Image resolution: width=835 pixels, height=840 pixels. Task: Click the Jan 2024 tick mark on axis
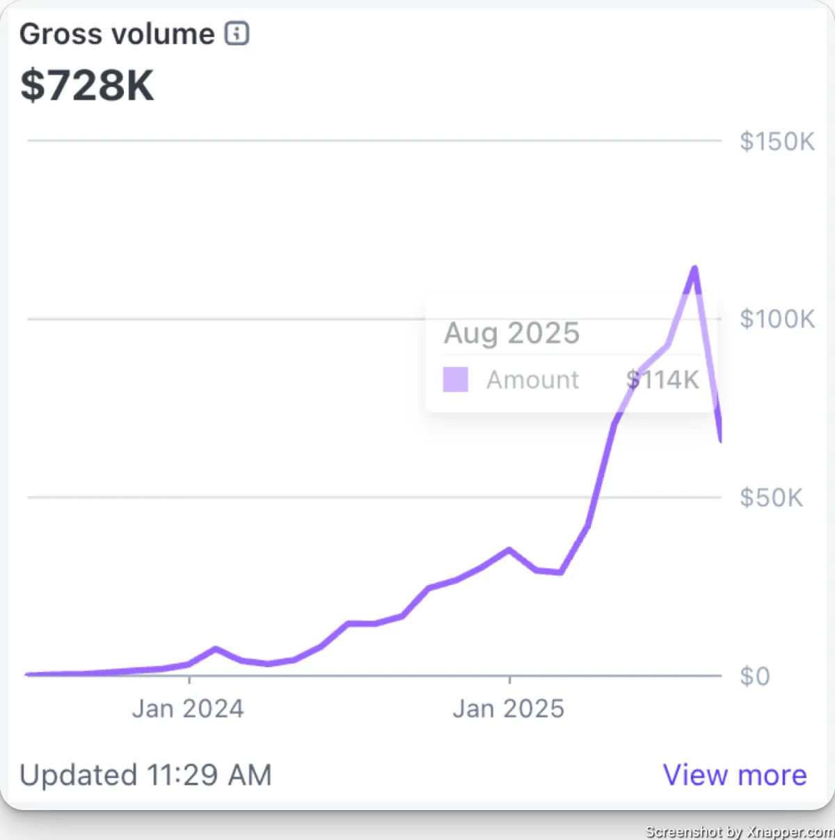pyautogui.click(x=189, y=679)
